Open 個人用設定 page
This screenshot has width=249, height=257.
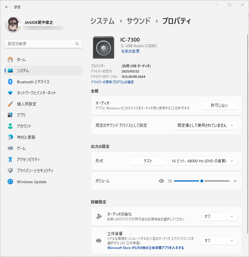click(43, 104)
